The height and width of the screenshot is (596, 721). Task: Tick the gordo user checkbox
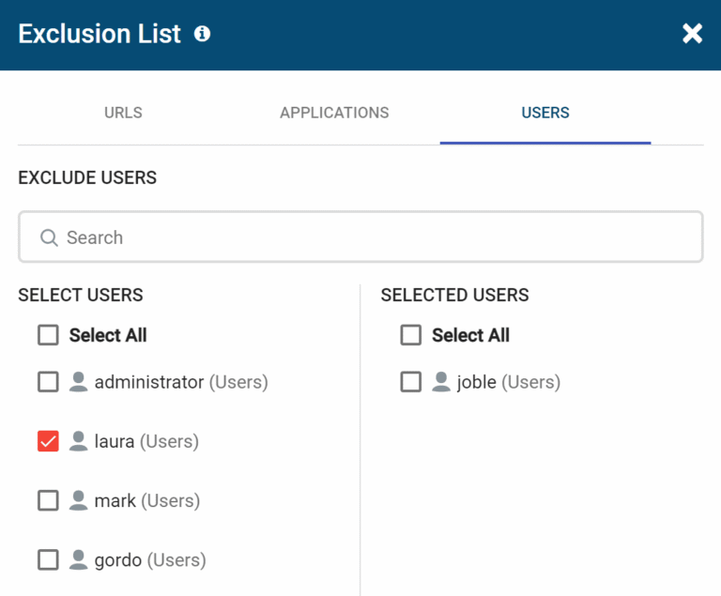[48, 559]
